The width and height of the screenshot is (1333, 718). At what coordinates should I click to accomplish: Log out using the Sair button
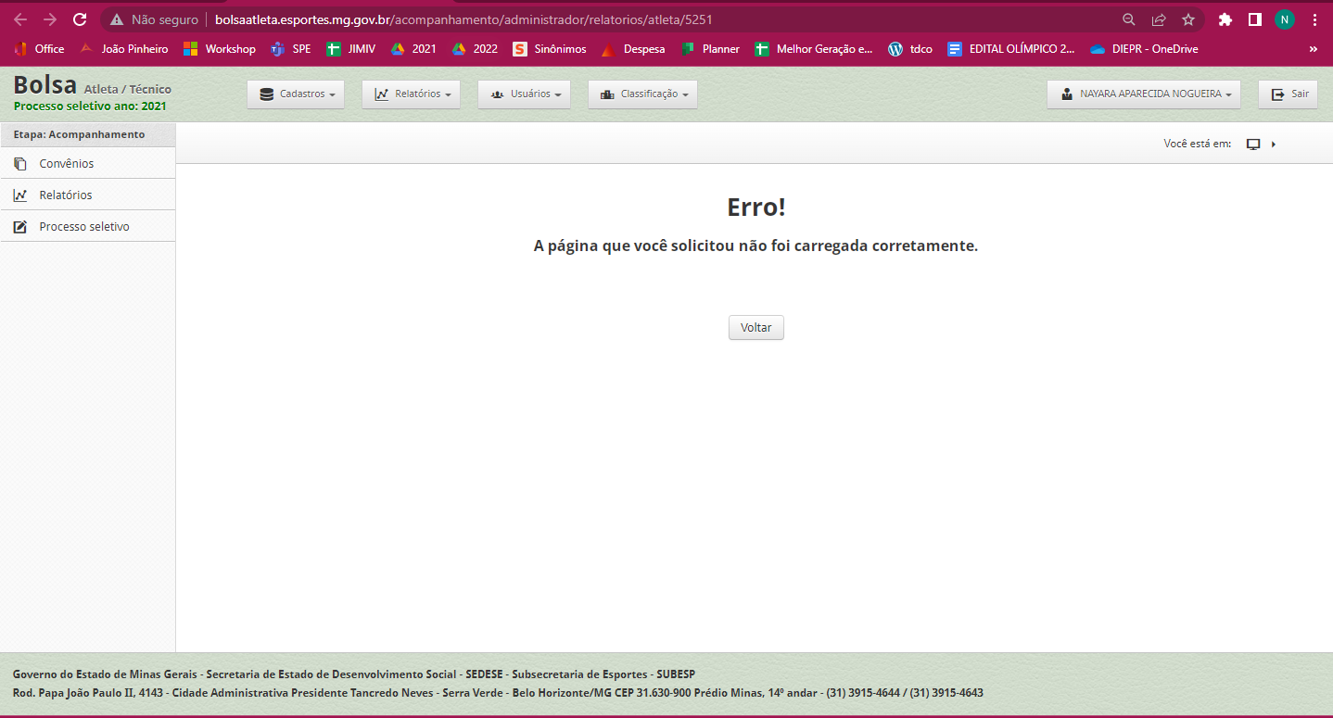click(1288, 94)
